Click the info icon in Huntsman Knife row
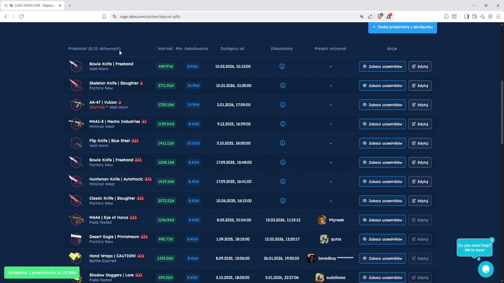 tap(282, 182)
